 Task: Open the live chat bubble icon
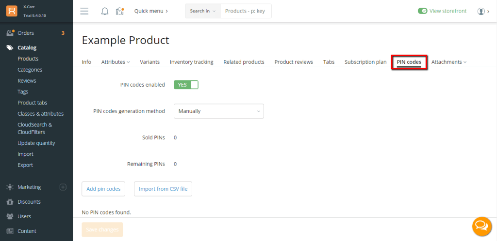(482, 226)
